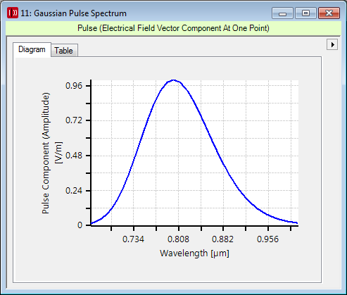Expand the side panel arrow button
The image size is (347, 295).
point(332,44)
